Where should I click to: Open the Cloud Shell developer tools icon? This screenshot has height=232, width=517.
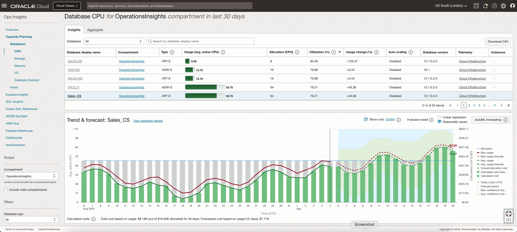(476, 6)
